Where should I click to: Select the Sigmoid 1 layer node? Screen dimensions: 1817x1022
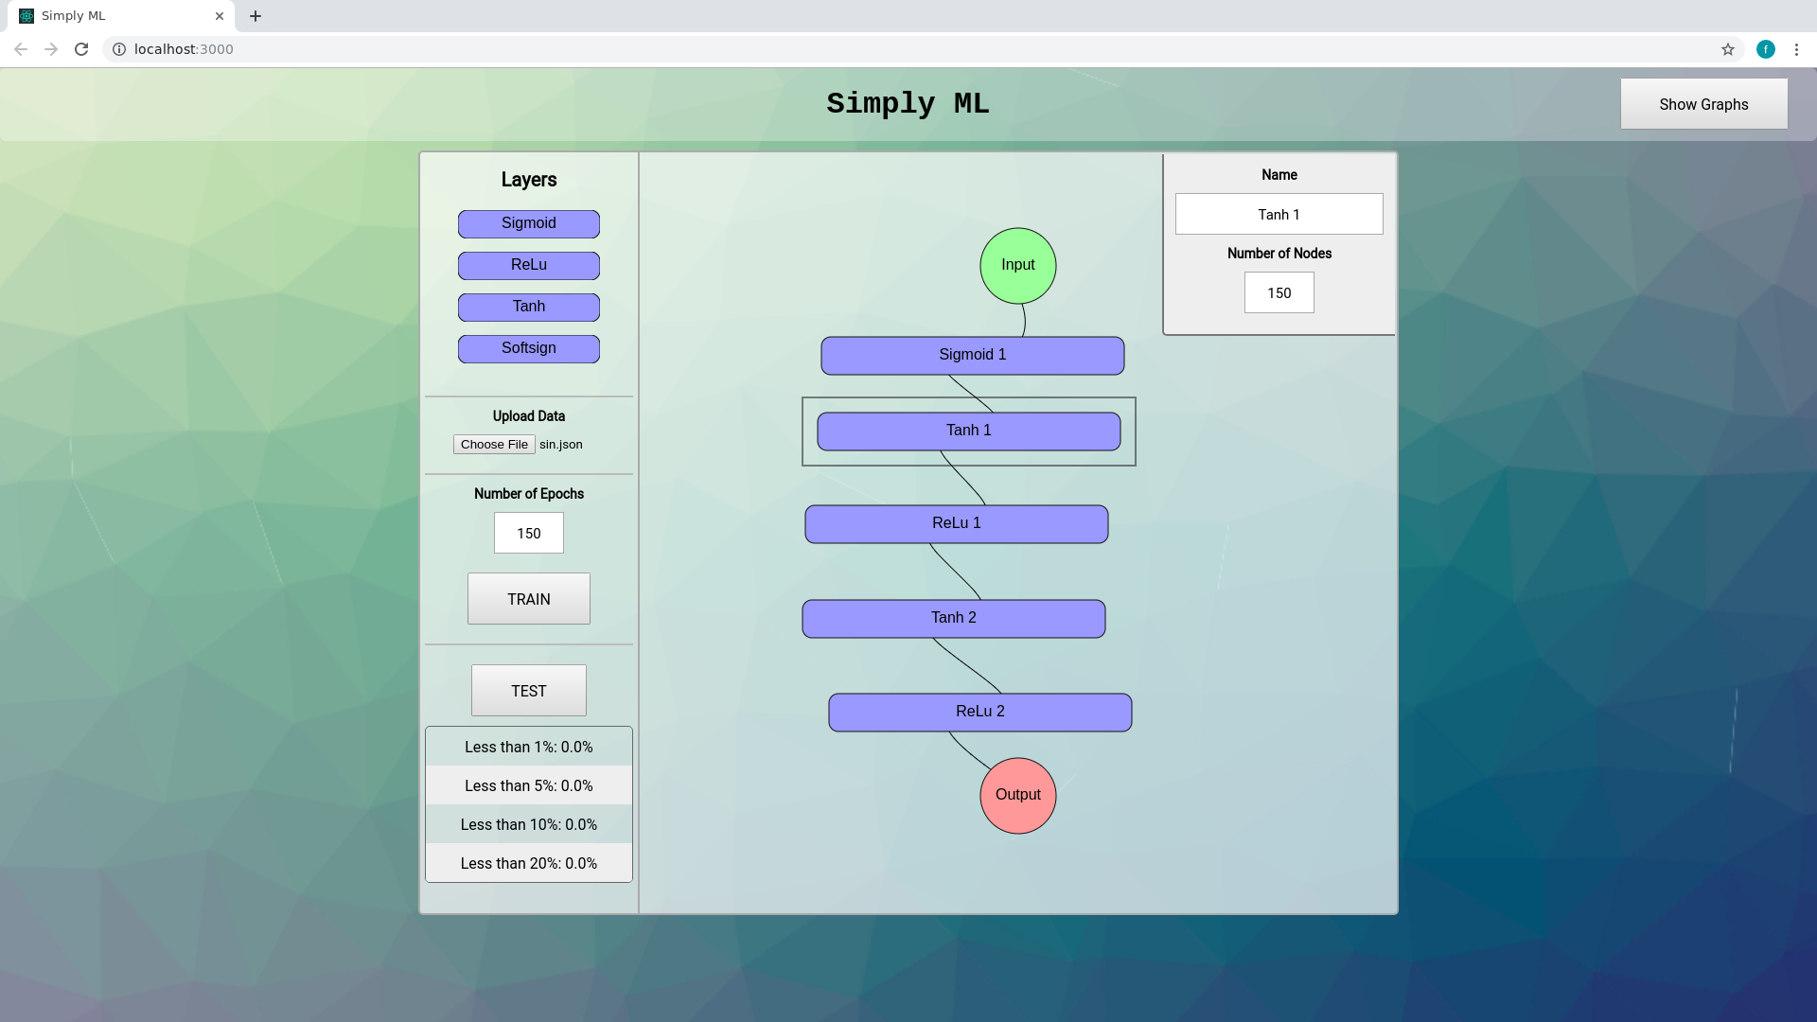pyautogui.click(x=972, y=356)
